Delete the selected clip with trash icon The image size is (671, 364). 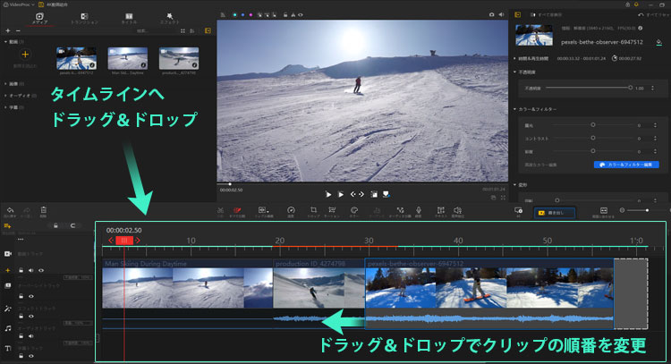point(43,212)
